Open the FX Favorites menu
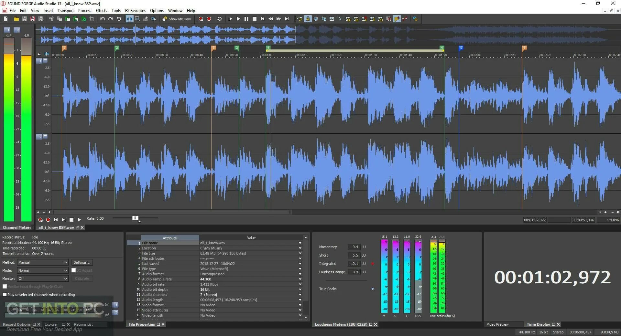Viewport: 621px width, 336px height. (x=135, y=11)
